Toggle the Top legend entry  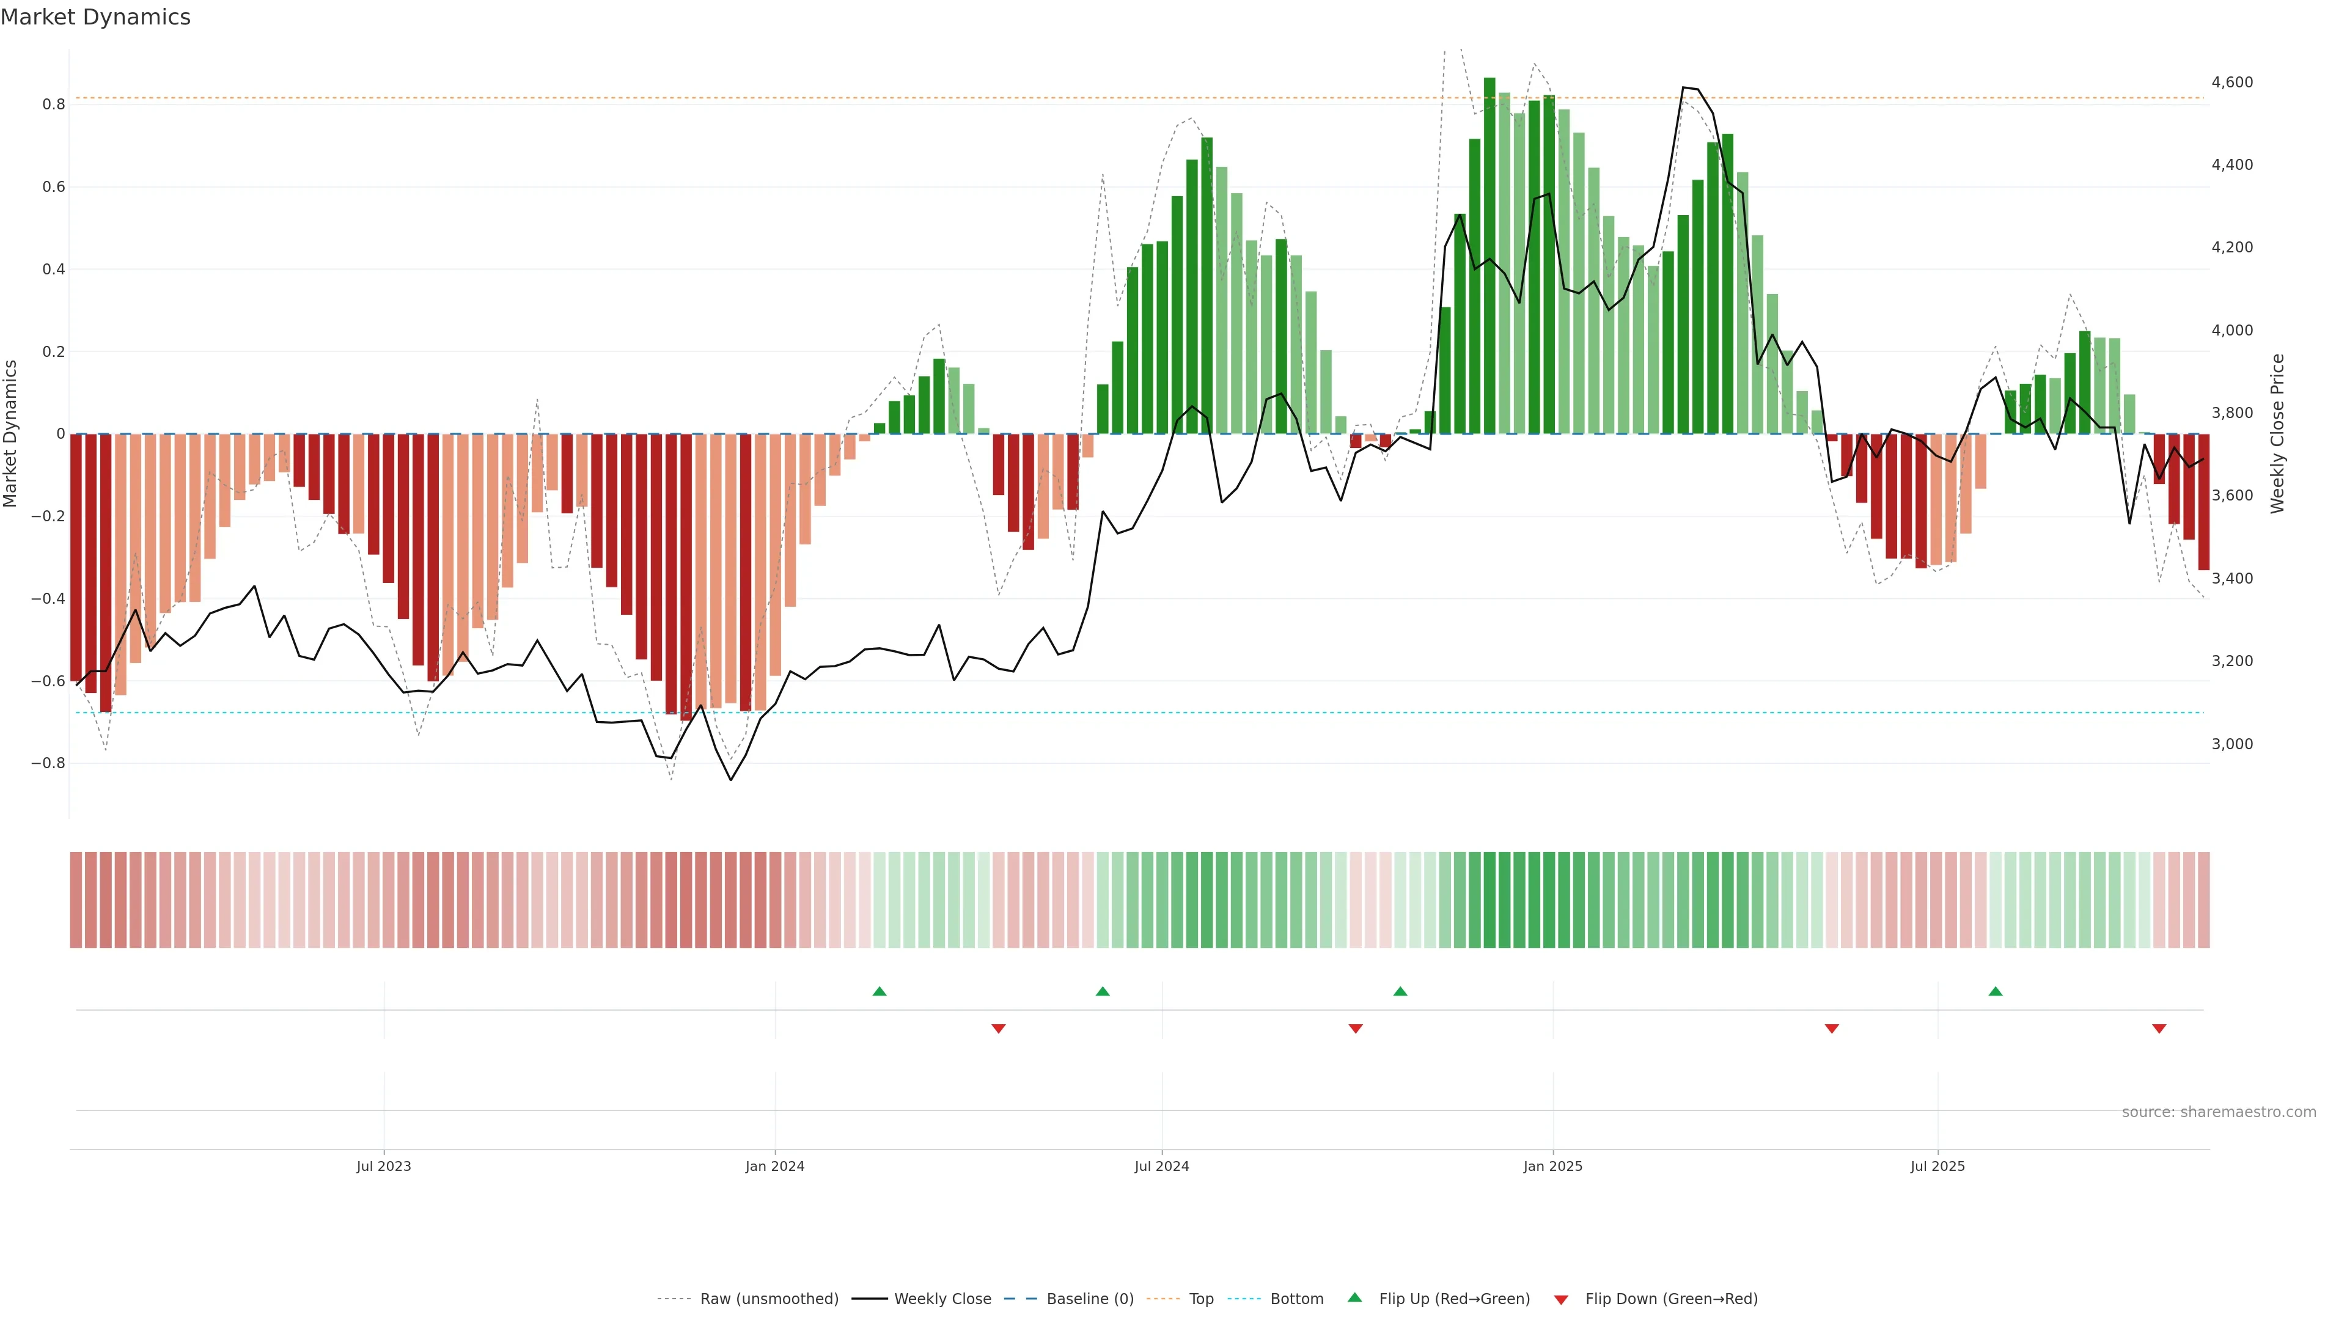1201,1299
